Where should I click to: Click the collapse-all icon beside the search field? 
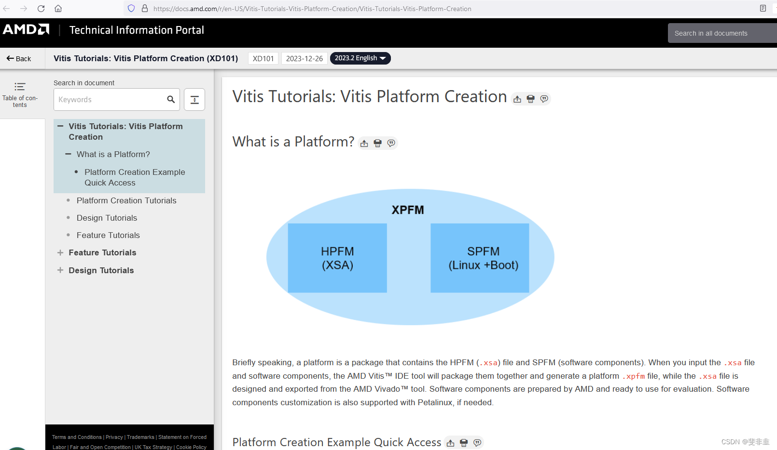(194, 99)
